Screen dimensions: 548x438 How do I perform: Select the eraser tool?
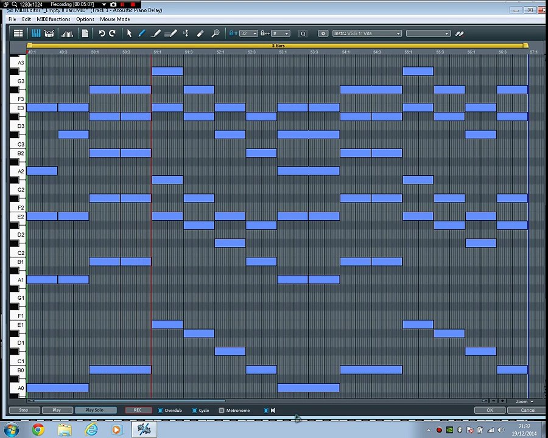200,33
